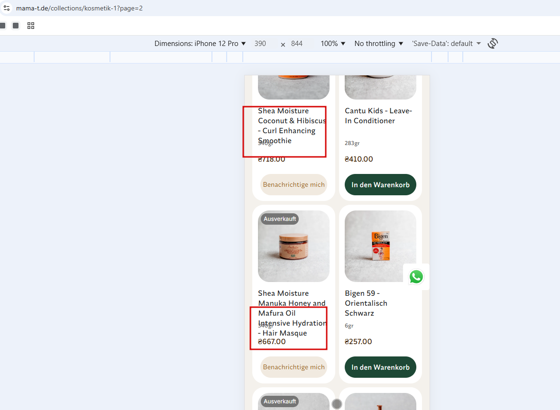Click the page URL in the address bar
This screenshot has width=560, height=410.
pyautogui.click(x=79, y=8)
